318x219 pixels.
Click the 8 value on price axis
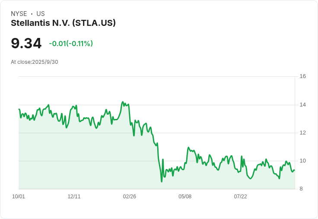point(301,189)
